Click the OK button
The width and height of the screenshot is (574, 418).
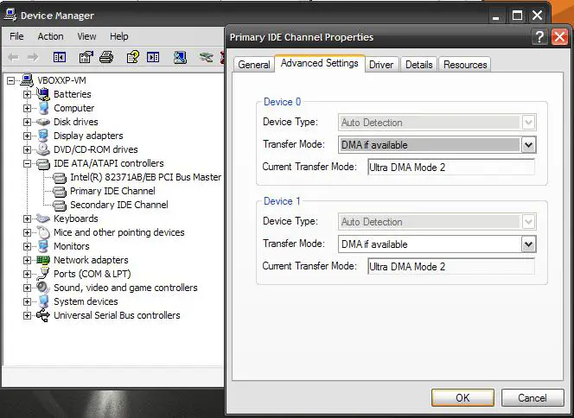tap(462, 397)
